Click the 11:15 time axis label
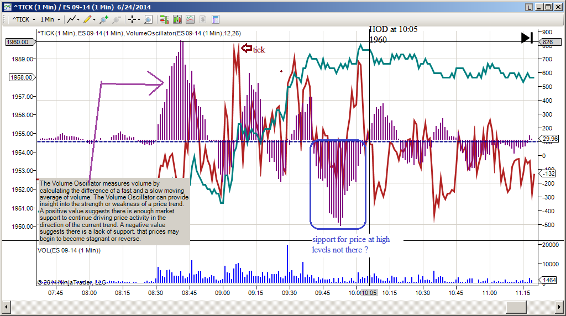566x316 pixels. pos(522,293)
